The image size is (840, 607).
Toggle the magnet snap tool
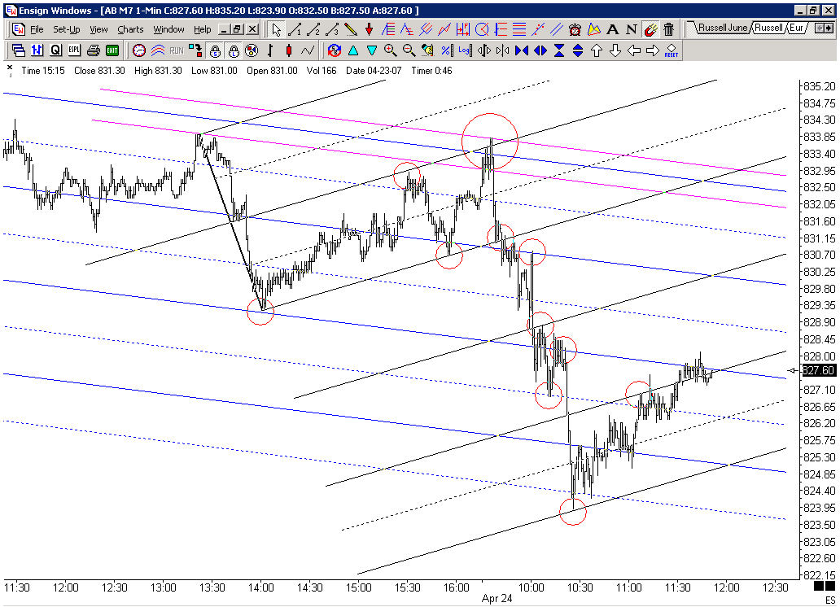pyautogui.click(x=650, y=29)
